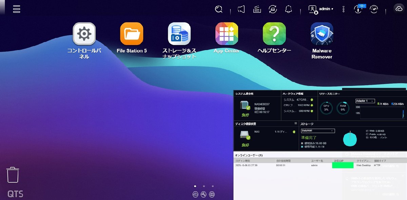Viewport: 407px width, 200px height.
Task: Open ストレージ&スナップショット app
Action: (179, 34)
